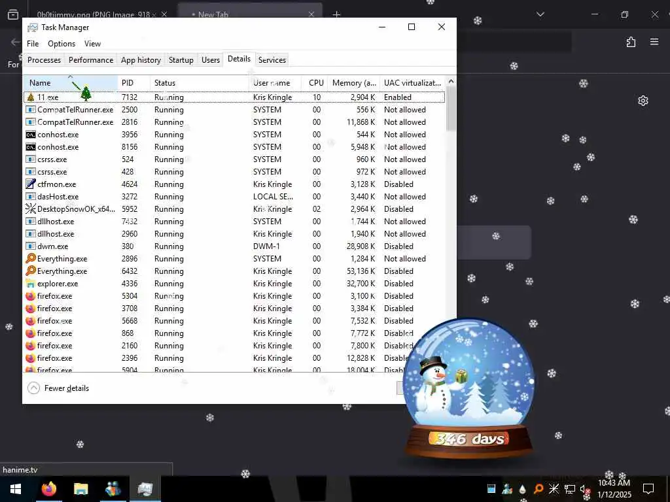Sort by the PID column header
The height and width of the screenshot is (502, 670).
pos(133,83)
